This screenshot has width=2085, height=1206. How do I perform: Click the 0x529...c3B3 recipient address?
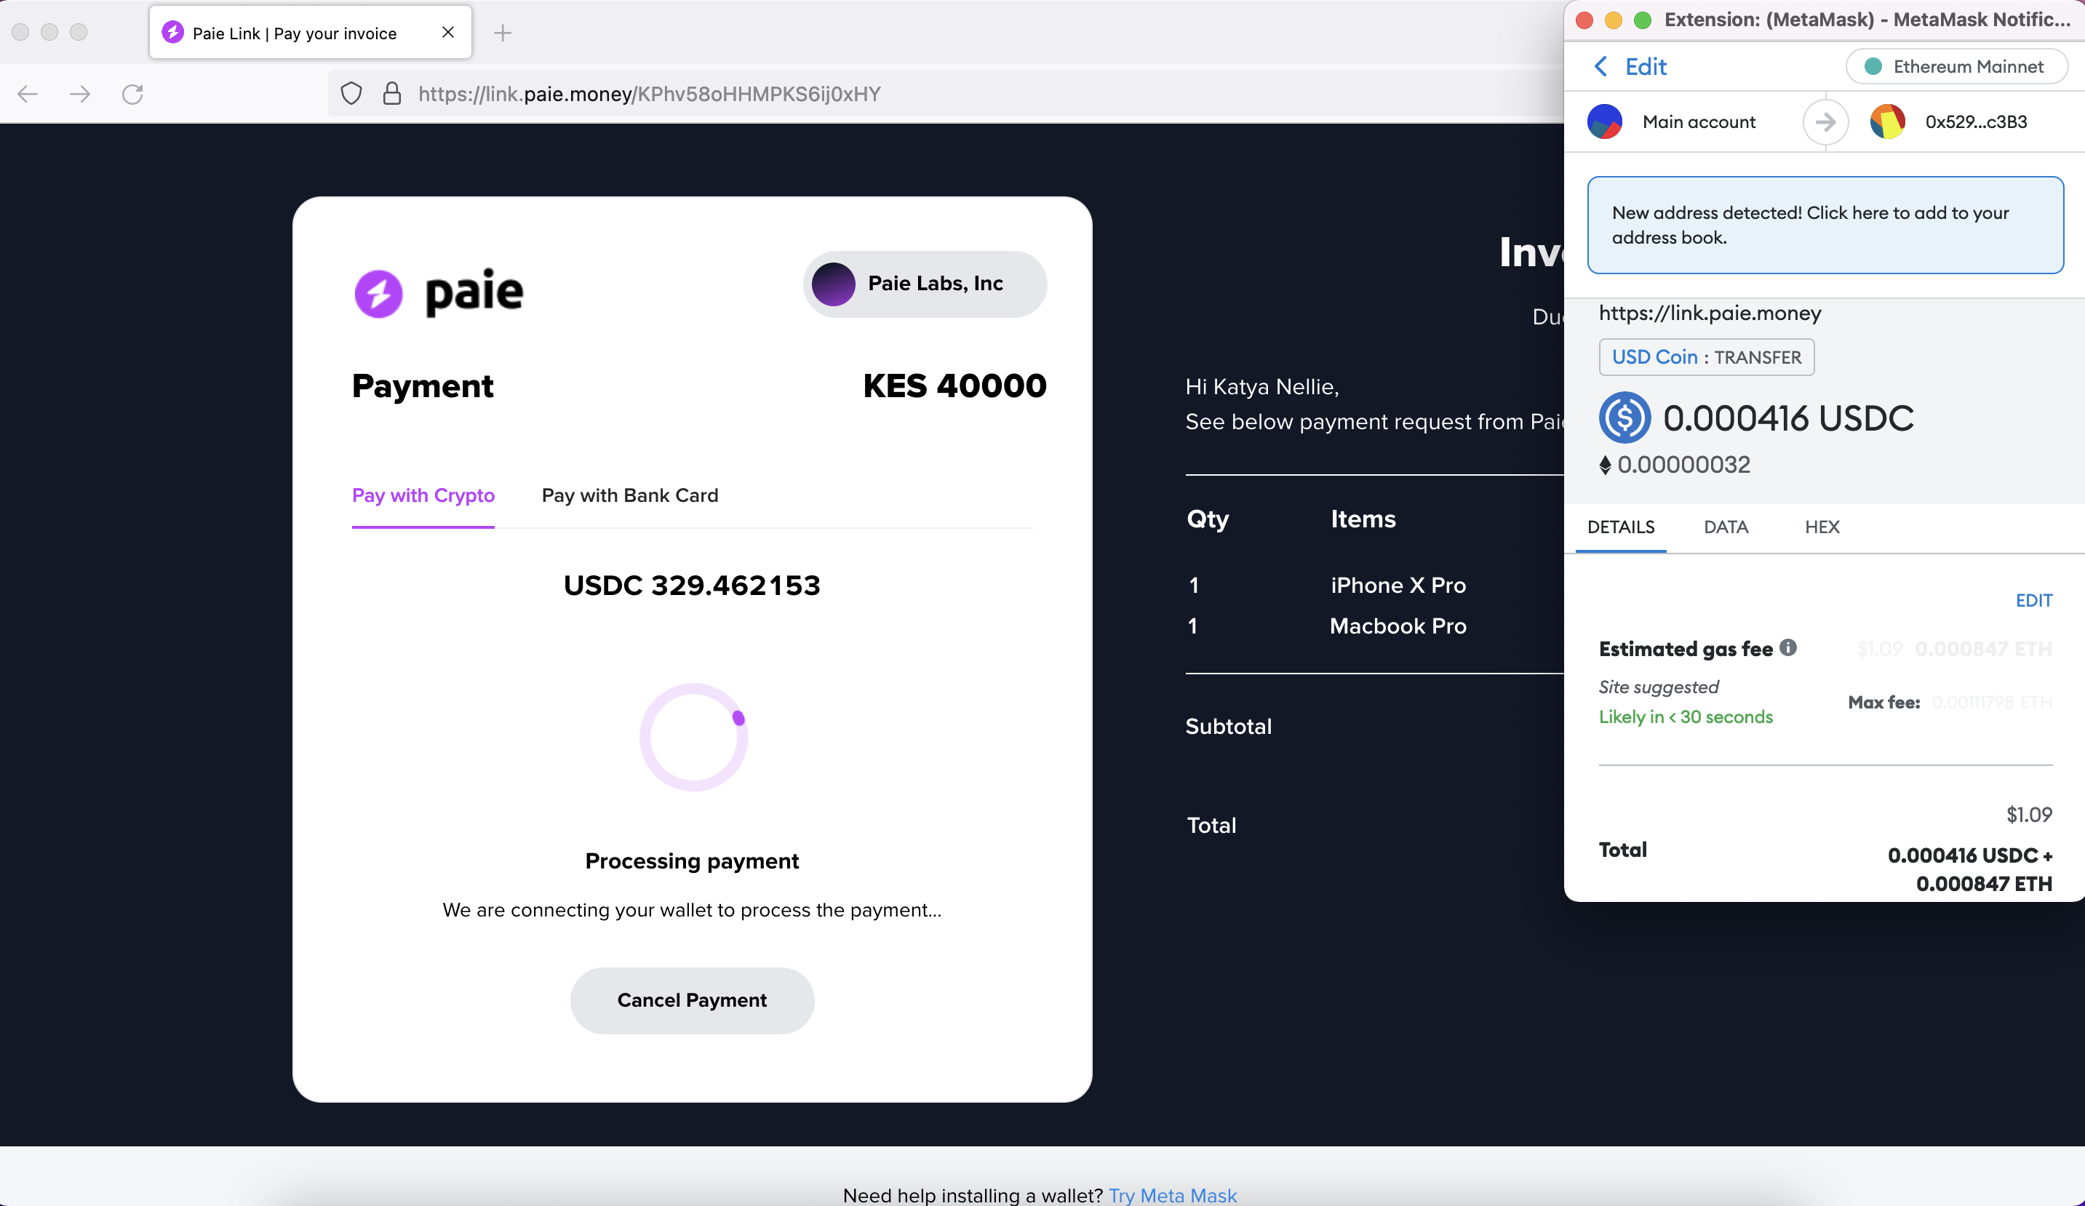tap(1976, 121)
